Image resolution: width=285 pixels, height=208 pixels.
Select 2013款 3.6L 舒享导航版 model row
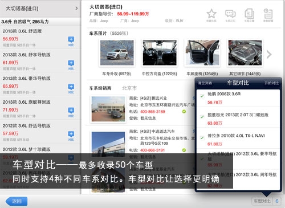[x=40, y=61]
